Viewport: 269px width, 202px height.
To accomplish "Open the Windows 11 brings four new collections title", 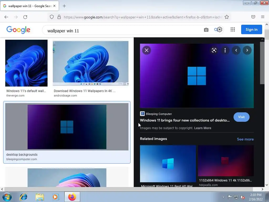I will (x=185, y=120).
